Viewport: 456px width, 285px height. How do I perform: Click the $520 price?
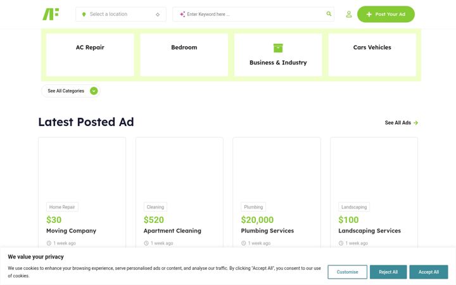click(154, 220)
